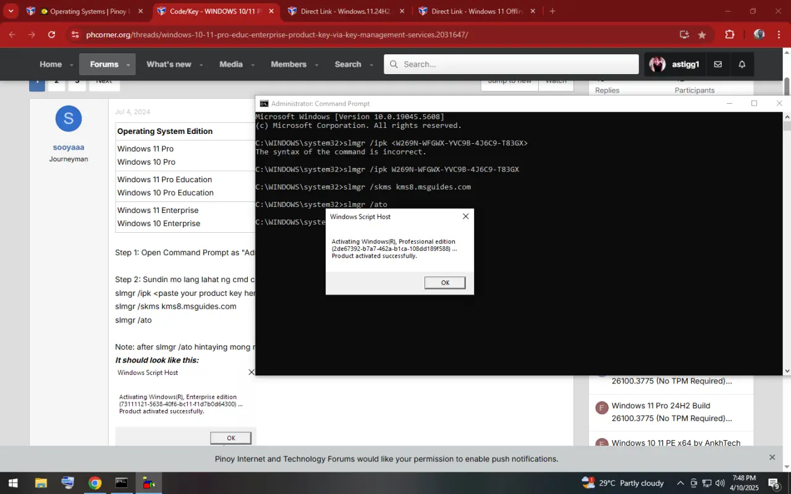Viewport: 791px width, 494px height.
Task: Switch to the Direct Link - Windows.11.24H2 tab
Action: tap(345, 11)
